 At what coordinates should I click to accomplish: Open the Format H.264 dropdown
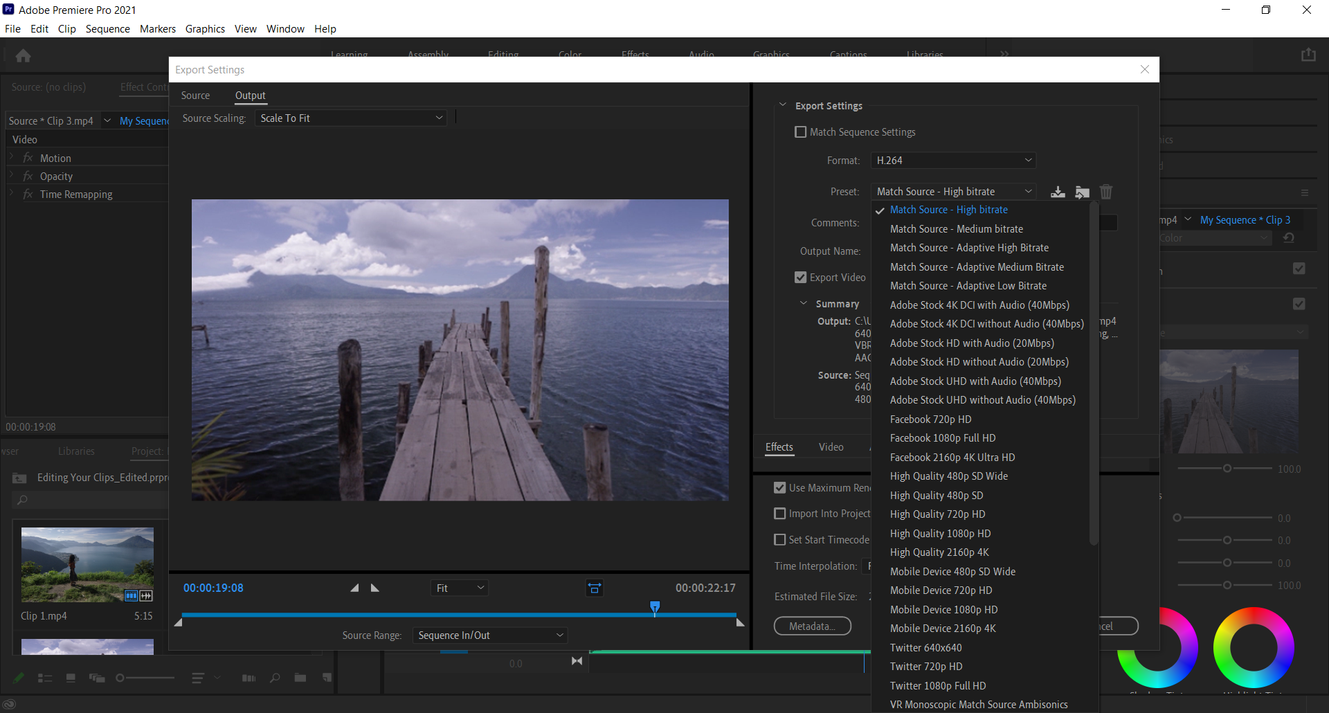click(x=954, y=161)
